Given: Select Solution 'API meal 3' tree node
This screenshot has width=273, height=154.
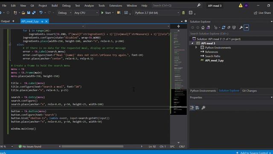Looking at the screenshot, I should pyautogui.click(x=219, y=39).
